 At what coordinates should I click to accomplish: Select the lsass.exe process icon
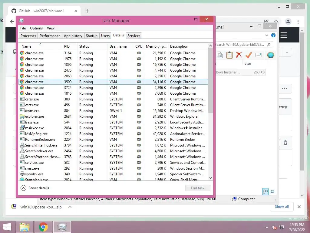(22, 122)
